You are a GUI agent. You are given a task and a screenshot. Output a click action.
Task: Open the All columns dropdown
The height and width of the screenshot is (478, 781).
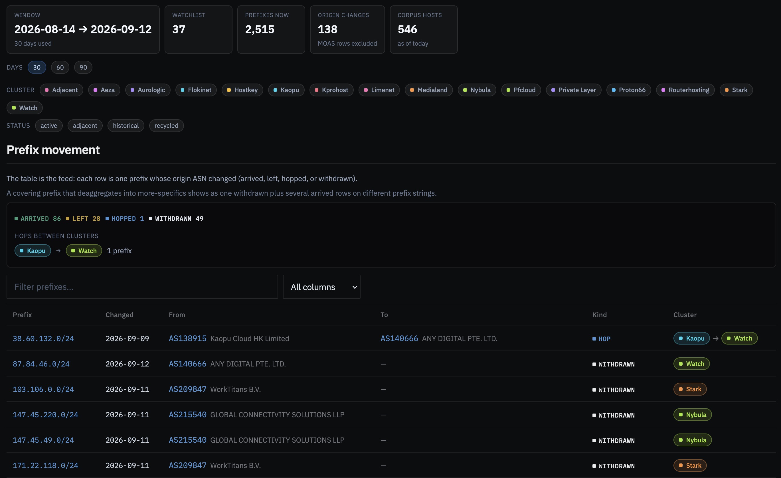click(322, 287)
